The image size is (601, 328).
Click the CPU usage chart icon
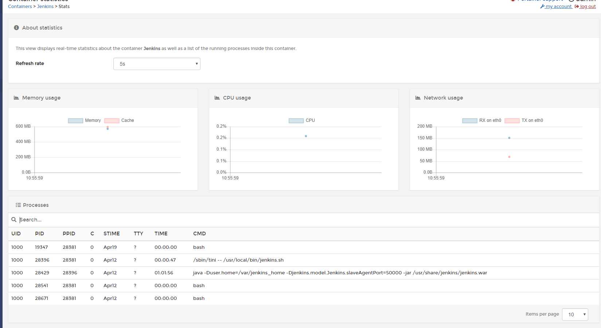(217, 98)
